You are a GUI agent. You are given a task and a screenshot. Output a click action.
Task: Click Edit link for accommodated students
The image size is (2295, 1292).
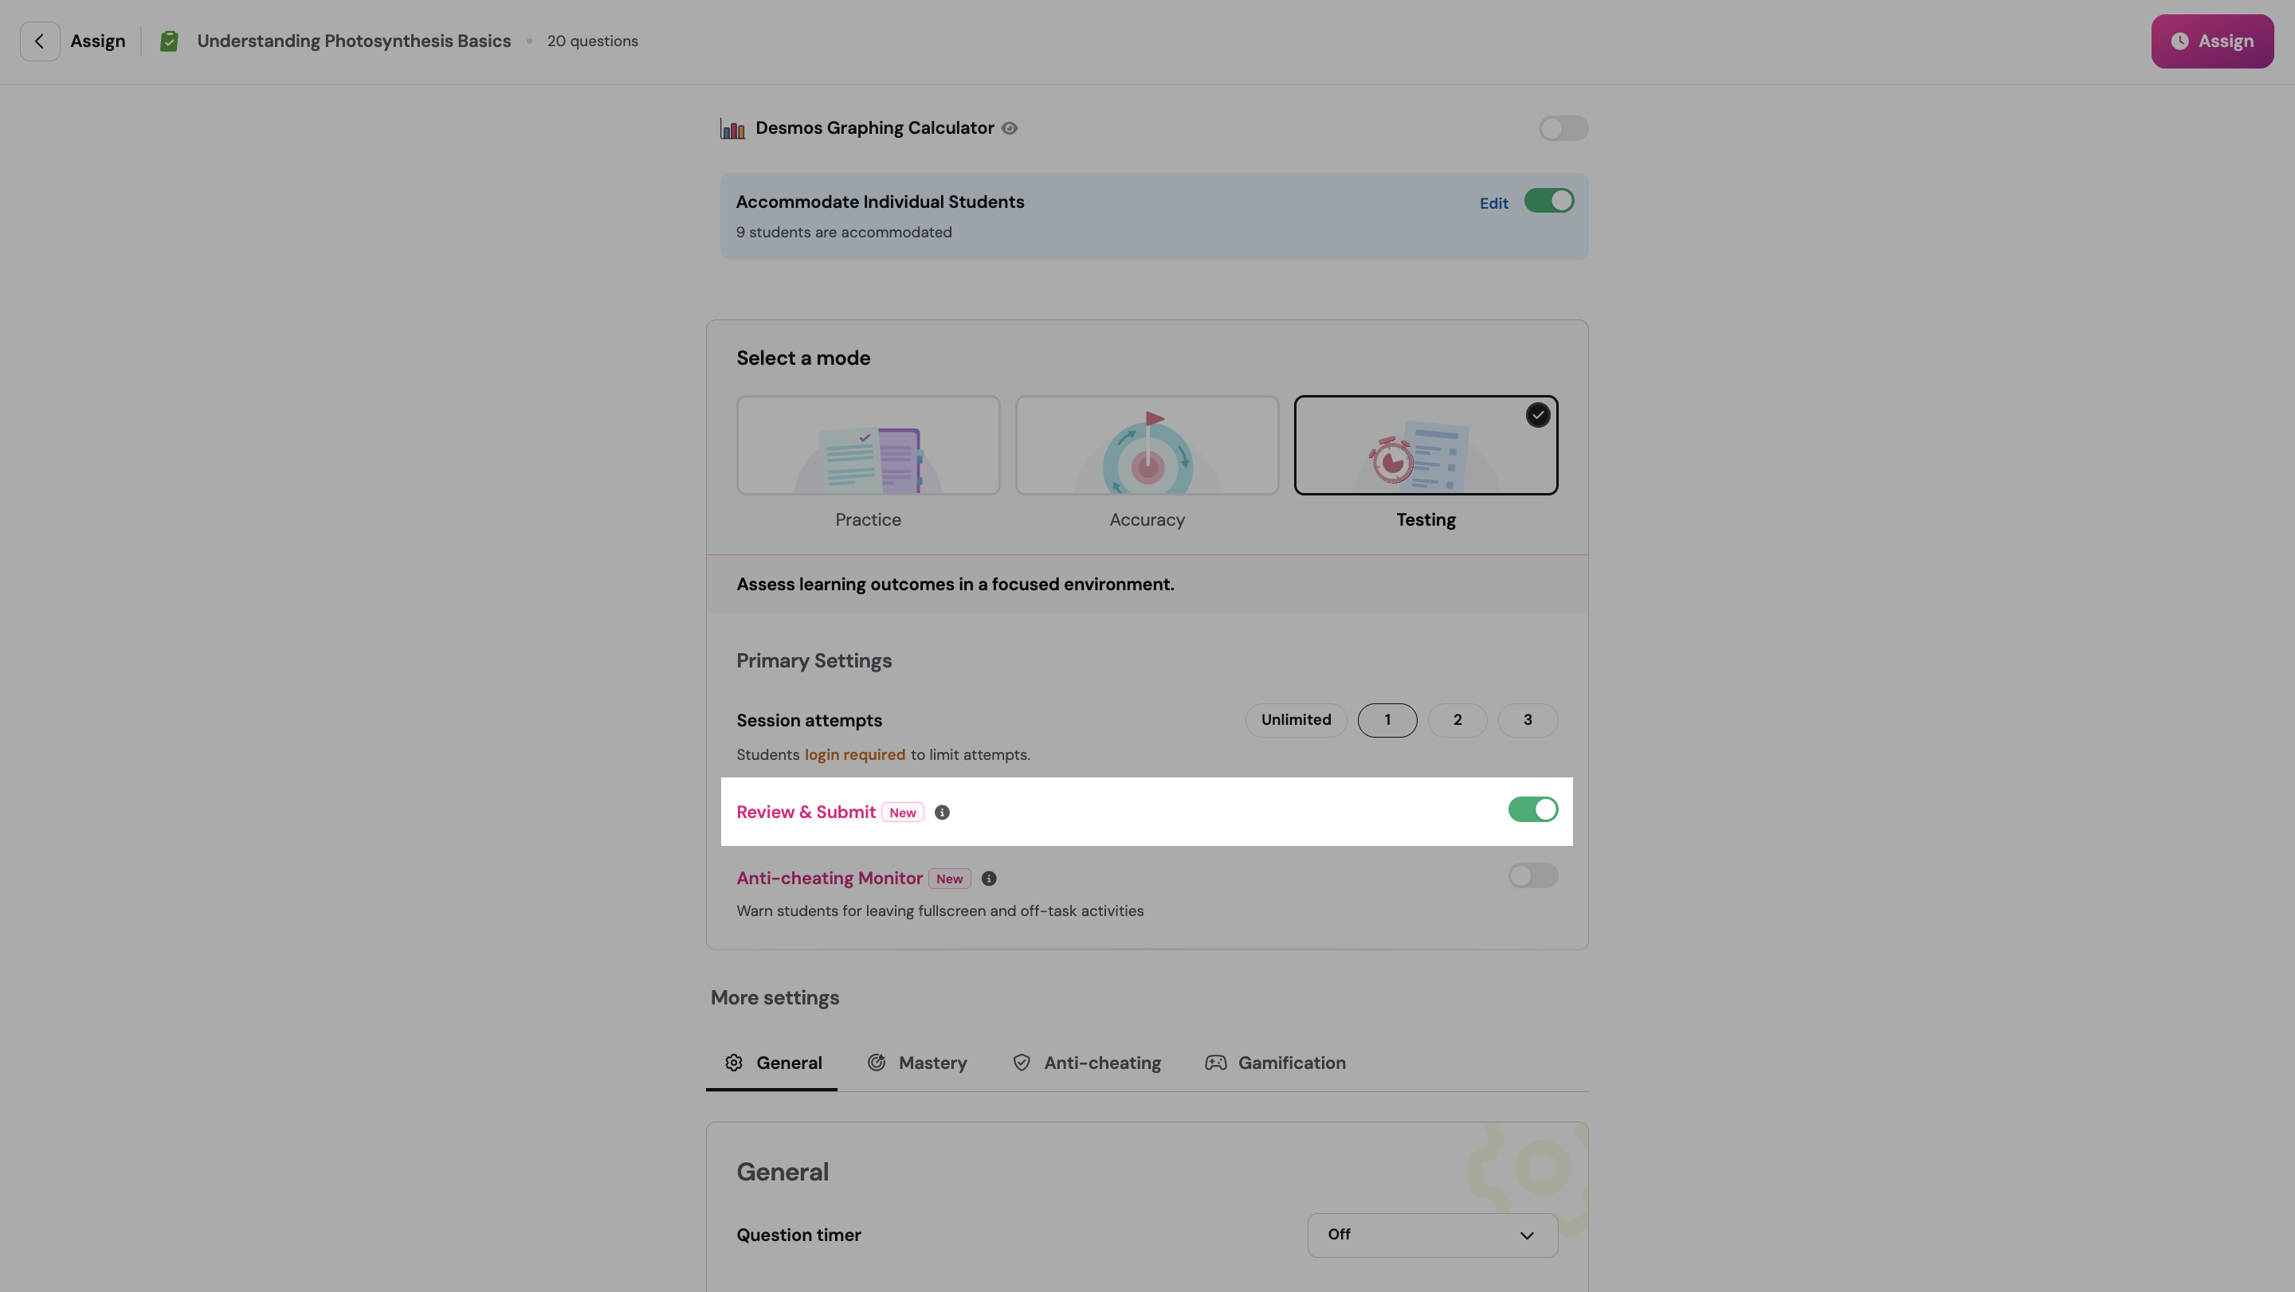[1493, 203]
